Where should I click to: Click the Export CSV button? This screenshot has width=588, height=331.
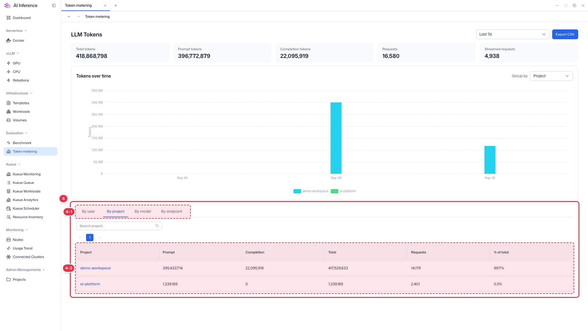tap(565, 34)
